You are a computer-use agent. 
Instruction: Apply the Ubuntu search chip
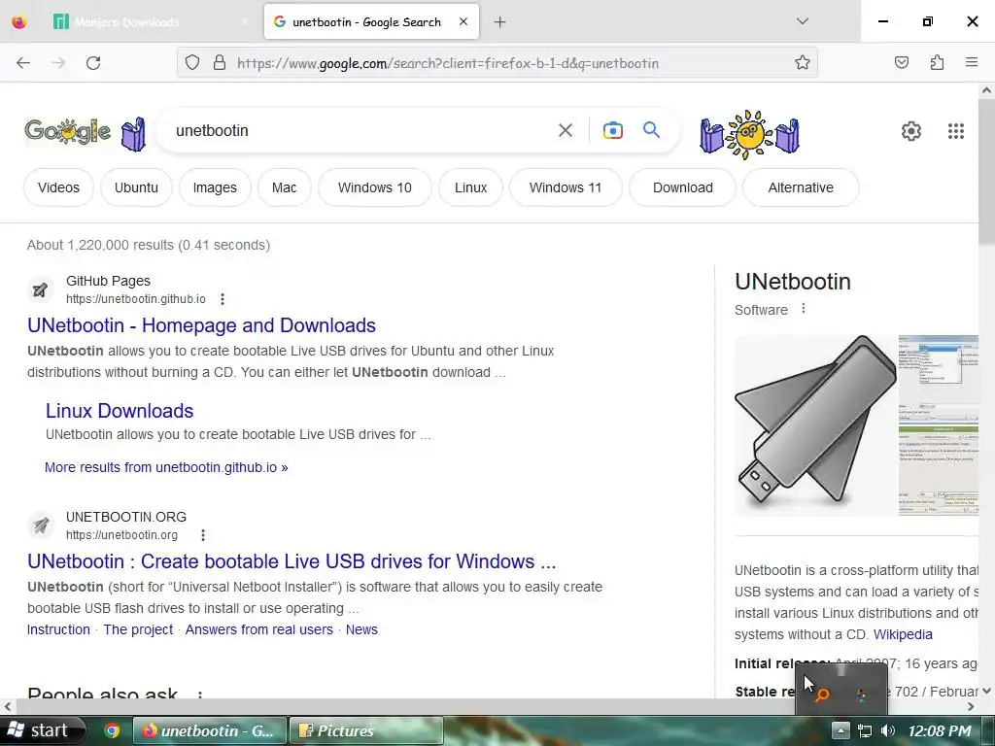(x=136, y=187)
